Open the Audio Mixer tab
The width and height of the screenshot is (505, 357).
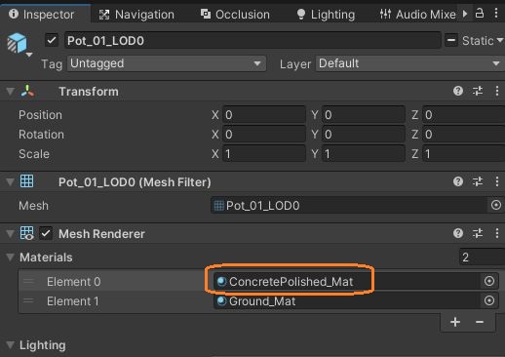pos(418,15)
